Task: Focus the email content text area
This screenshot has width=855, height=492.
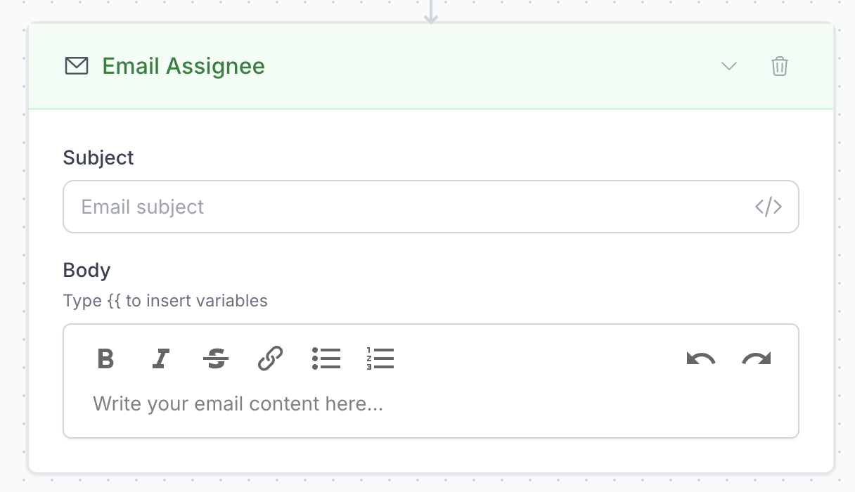Action: point(430,404)
